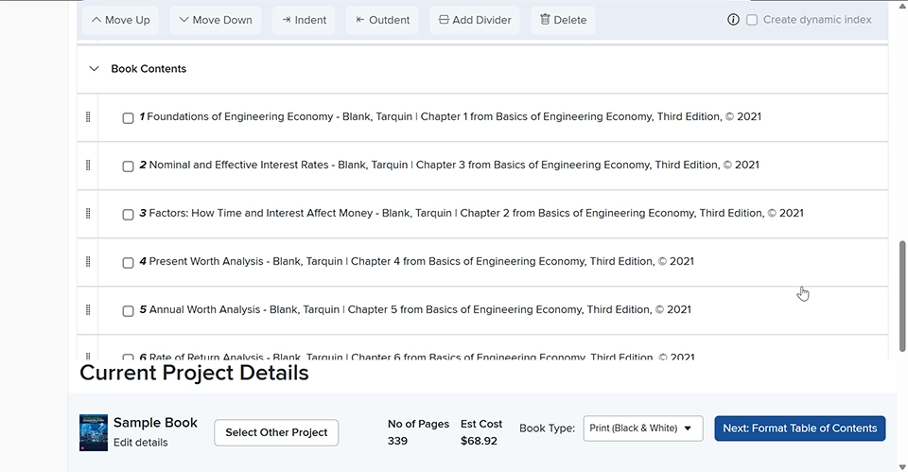
Task: Collapse the Book Contents section
Action: 94,69
